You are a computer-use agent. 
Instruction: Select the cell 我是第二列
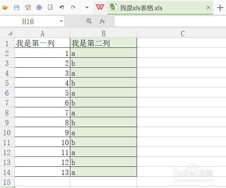click(103, 43)
